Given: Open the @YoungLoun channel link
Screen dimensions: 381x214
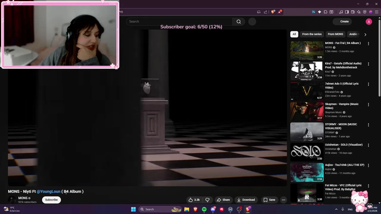Looking at the screenshot, I should pyautogui.click(x=49, y=191).
